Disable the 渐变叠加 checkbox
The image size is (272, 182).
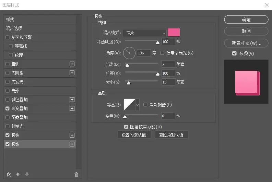click(x=8, y=108)
